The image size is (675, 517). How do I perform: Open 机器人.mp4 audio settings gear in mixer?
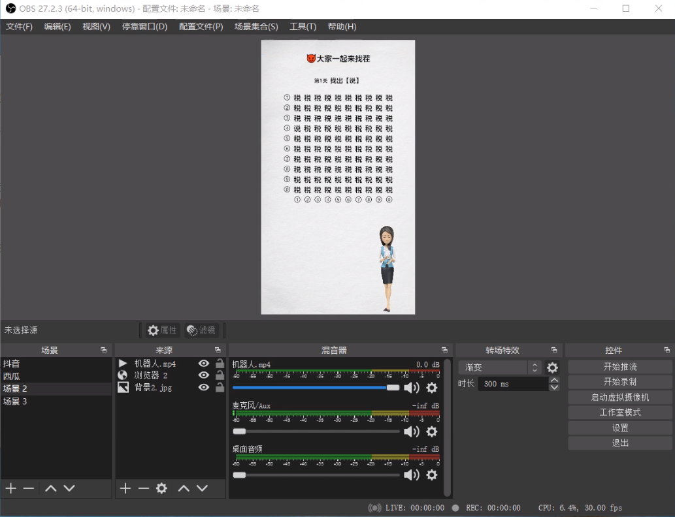tap(431, 388)
